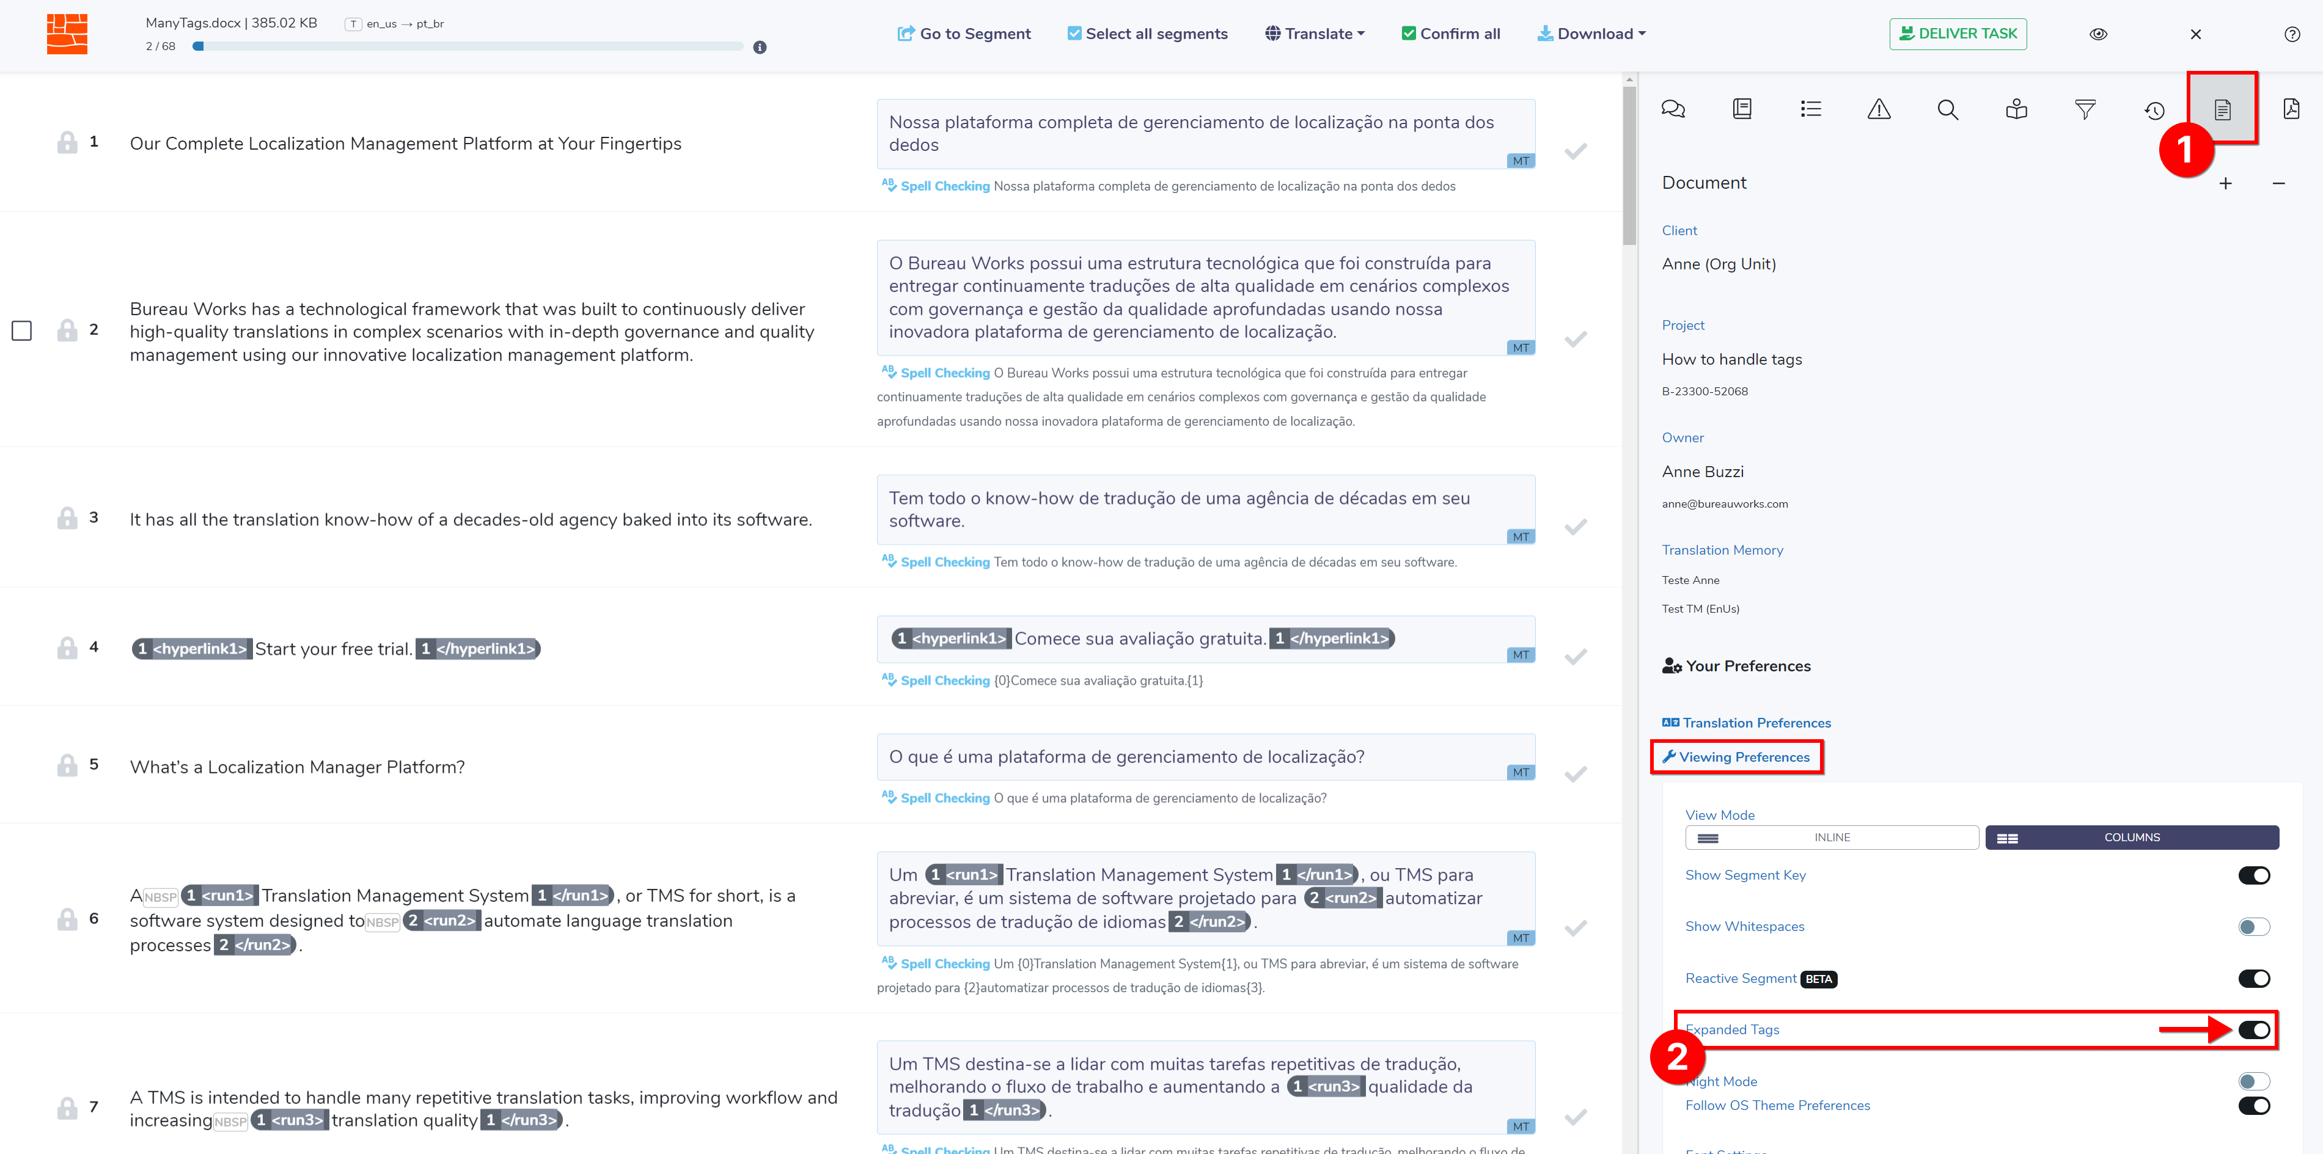2323x1154 pixels.
Task: Open the Translate dropdown menu
Action: pos(1315,34)
